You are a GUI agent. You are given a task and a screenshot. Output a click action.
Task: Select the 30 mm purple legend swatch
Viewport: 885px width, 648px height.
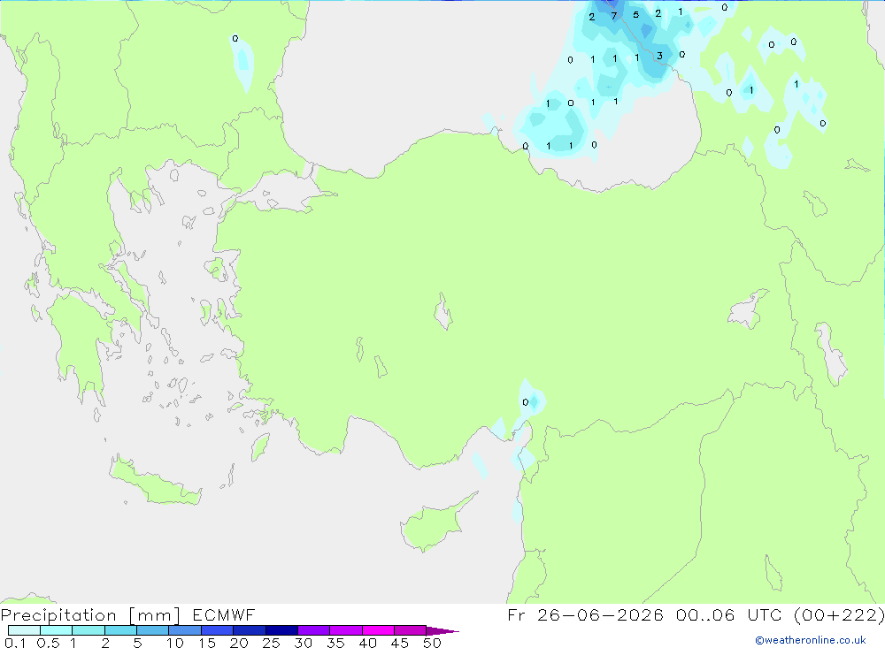[x=314, y=630]
